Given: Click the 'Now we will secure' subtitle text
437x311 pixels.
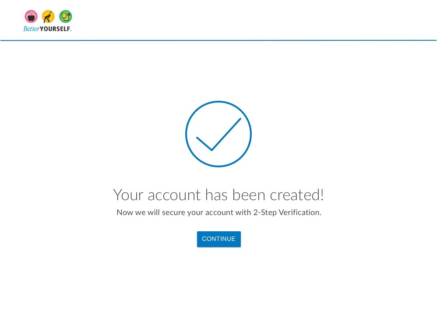Looking at the screenshot, I should (219, 212).
